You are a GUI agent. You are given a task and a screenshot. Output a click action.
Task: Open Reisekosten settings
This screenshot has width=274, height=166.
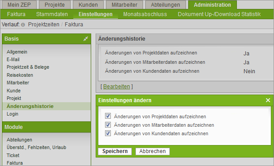click(20, 75)
